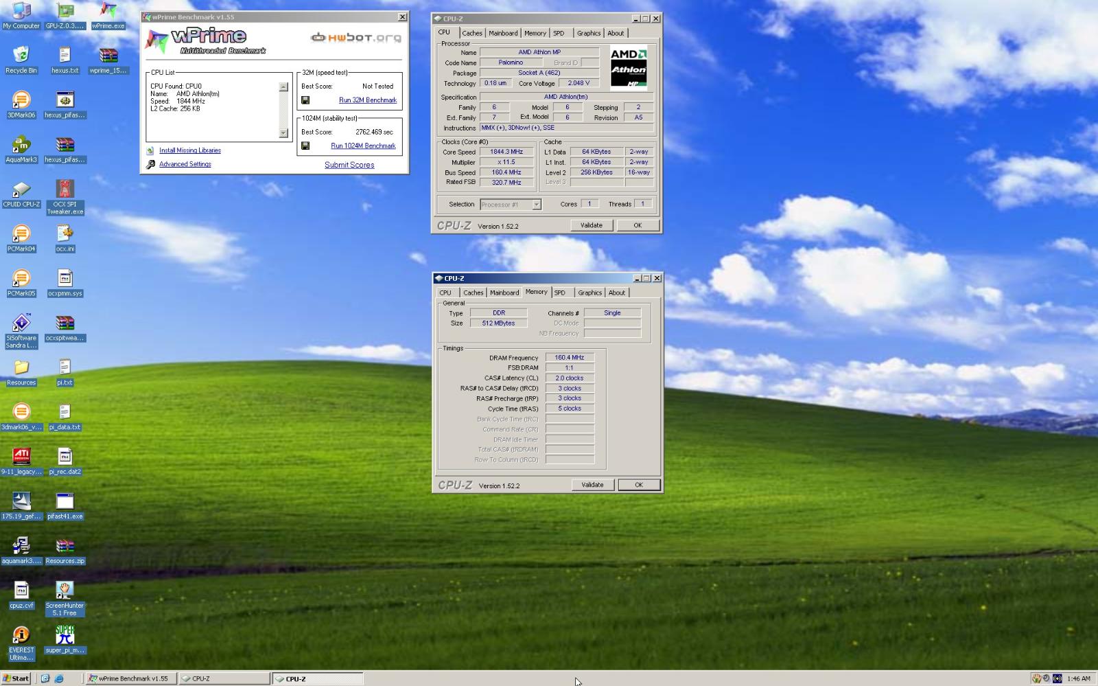Click the CPU List scroll up arrow in wPrime
1098x686 pixels.
(283, 87)
